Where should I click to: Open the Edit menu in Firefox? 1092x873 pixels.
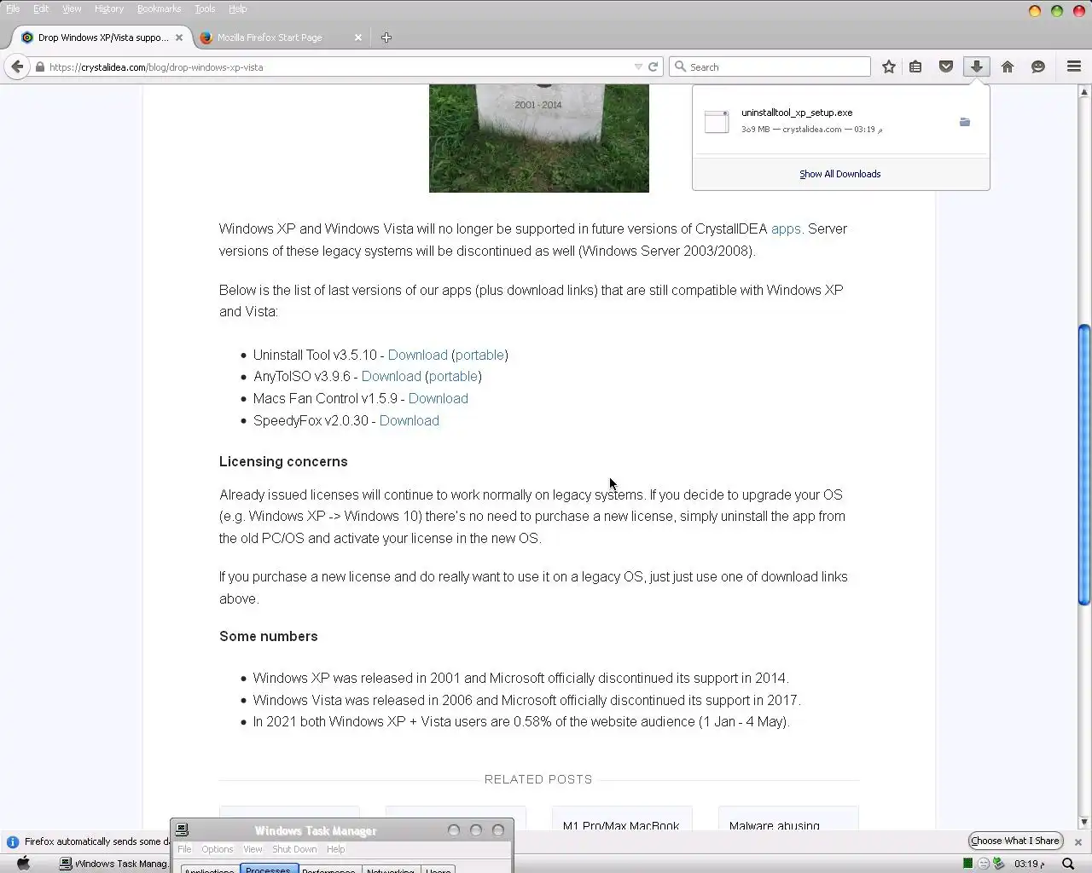[x=41, y=9]
